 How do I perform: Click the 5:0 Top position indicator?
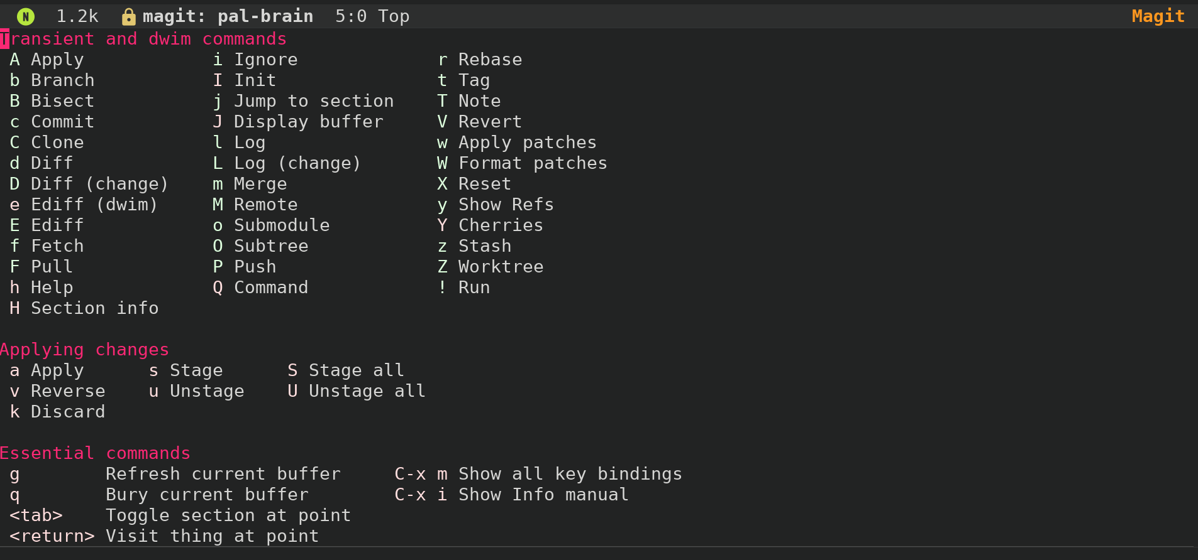[x=372, y=16]
